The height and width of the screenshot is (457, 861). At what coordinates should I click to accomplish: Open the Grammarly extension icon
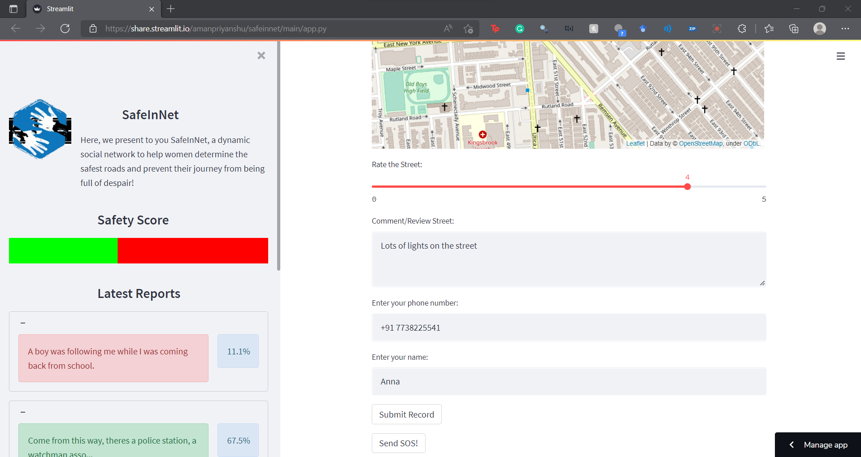(x=520, y=29)
